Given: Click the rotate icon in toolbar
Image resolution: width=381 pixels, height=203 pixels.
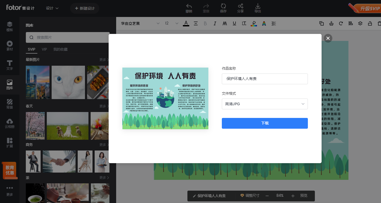Looking at the screenshot, I should point(341,23).
